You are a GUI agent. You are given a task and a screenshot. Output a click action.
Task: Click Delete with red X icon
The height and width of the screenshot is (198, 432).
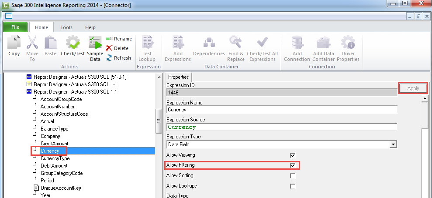[x=117, y=48]
